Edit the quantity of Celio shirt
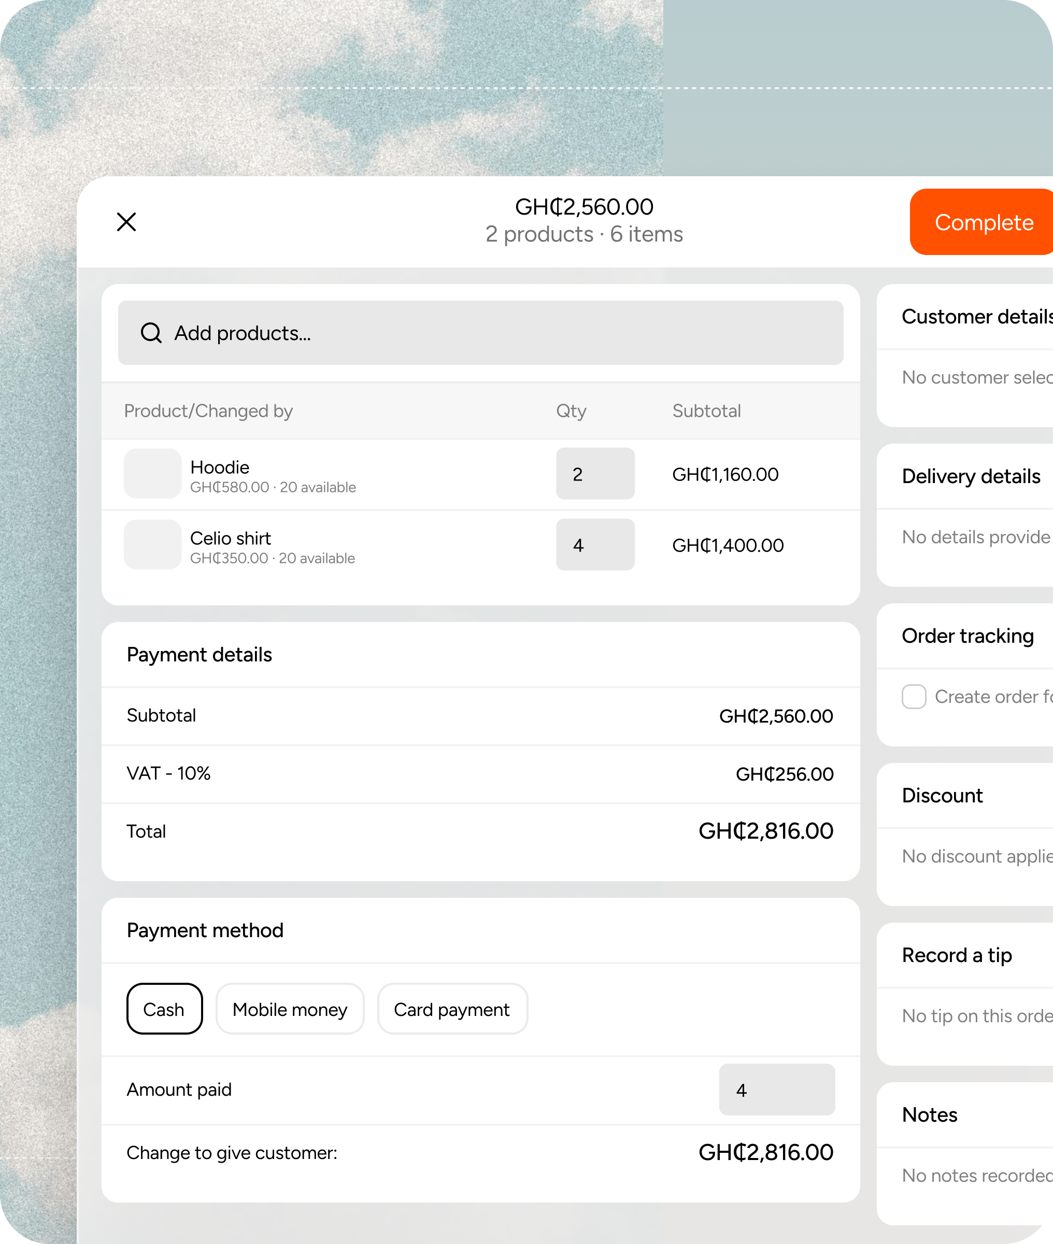1053x1244 pixels. click(x=594, y=544)
